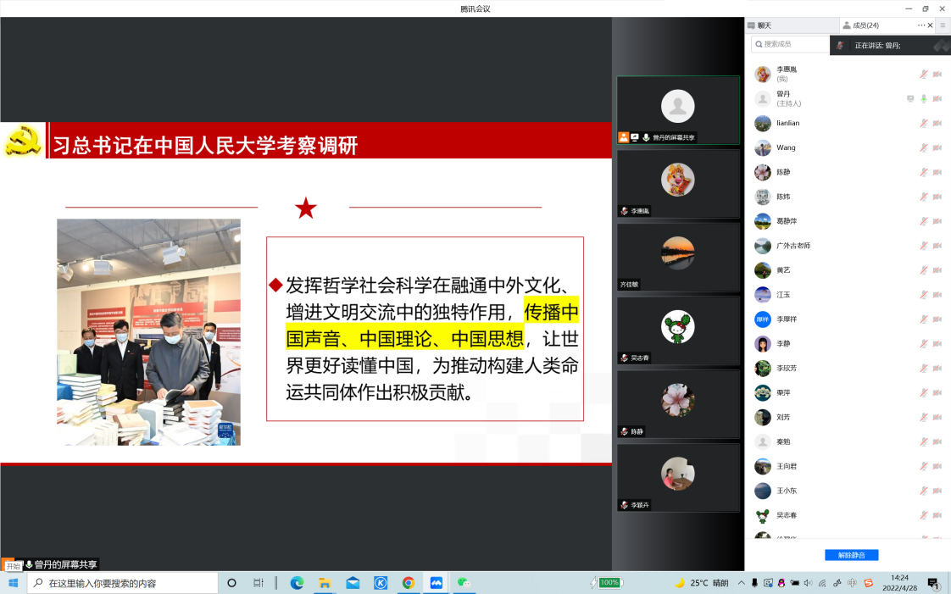Open the Windows notification center

933,583
